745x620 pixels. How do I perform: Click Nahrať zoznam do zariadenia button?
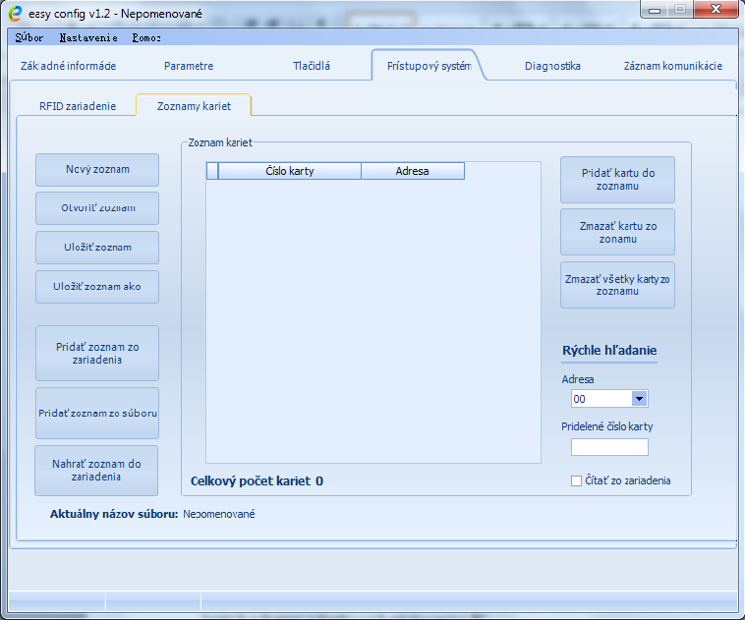96,471
